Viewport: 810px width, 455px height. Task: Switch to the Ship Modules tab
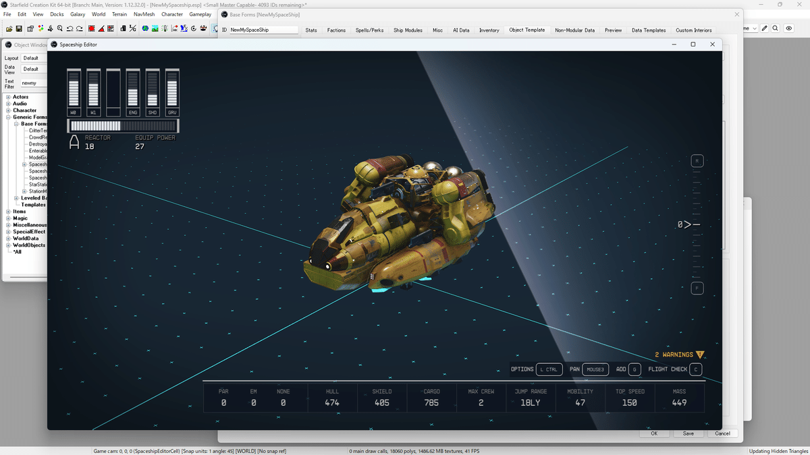click(408, 30)
